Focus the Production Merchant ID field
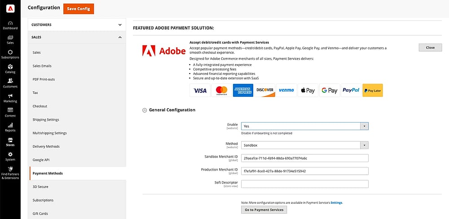Image resolution: width=449 pixels, height=219 pixels. 305,171
